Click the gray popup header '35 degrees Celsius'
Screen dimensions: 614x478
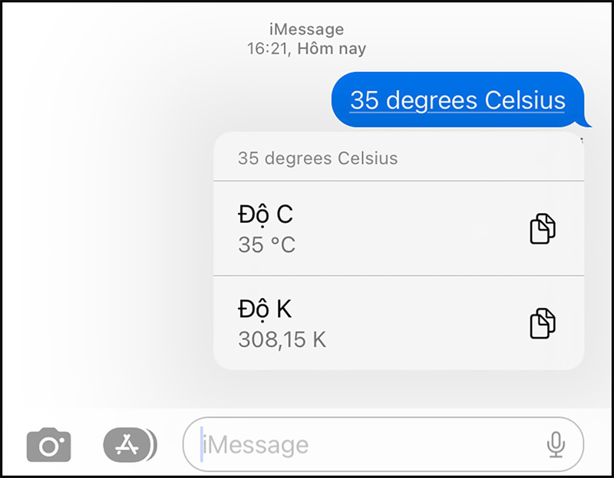pyautogui.click(x=318, y=159)
